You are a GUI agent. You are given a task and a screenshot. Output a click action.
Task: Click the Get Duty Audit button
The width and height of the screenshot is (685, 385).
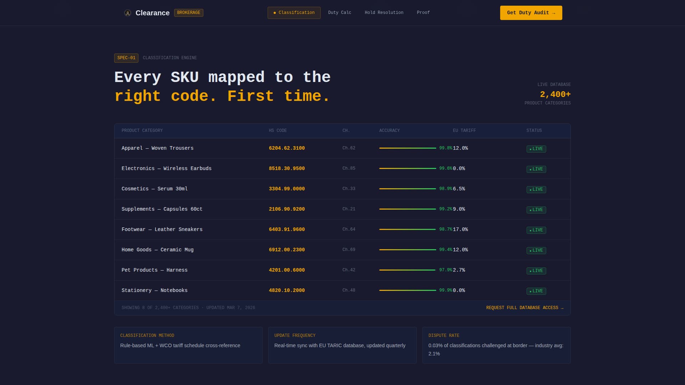531,13
